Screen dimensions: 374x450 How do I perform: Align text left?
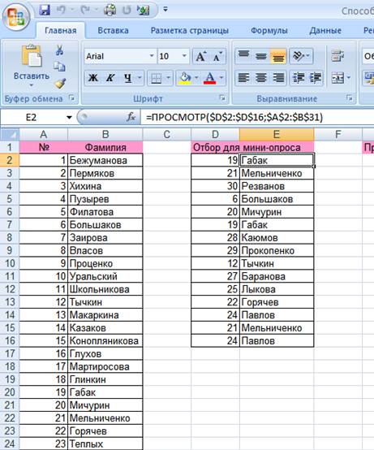tap(243, 78)
